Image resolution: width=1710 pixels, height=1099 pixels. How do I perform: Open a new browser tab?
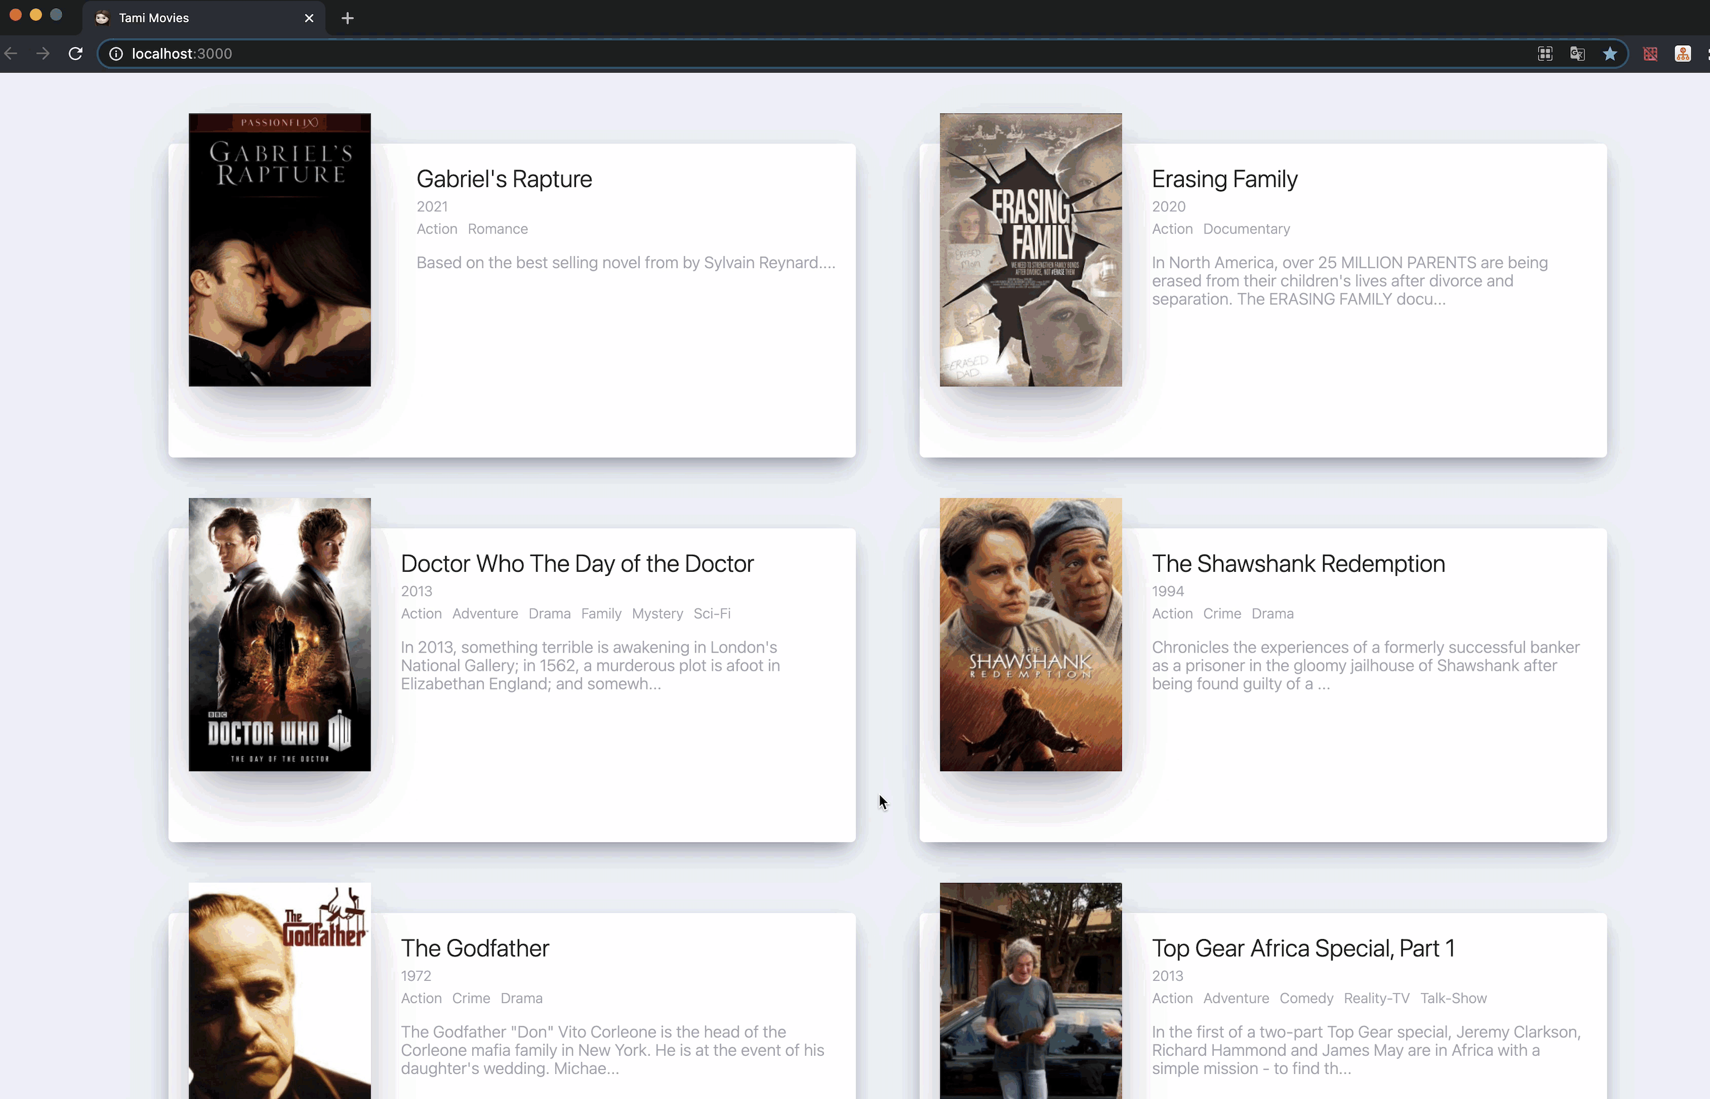(348, 18)
